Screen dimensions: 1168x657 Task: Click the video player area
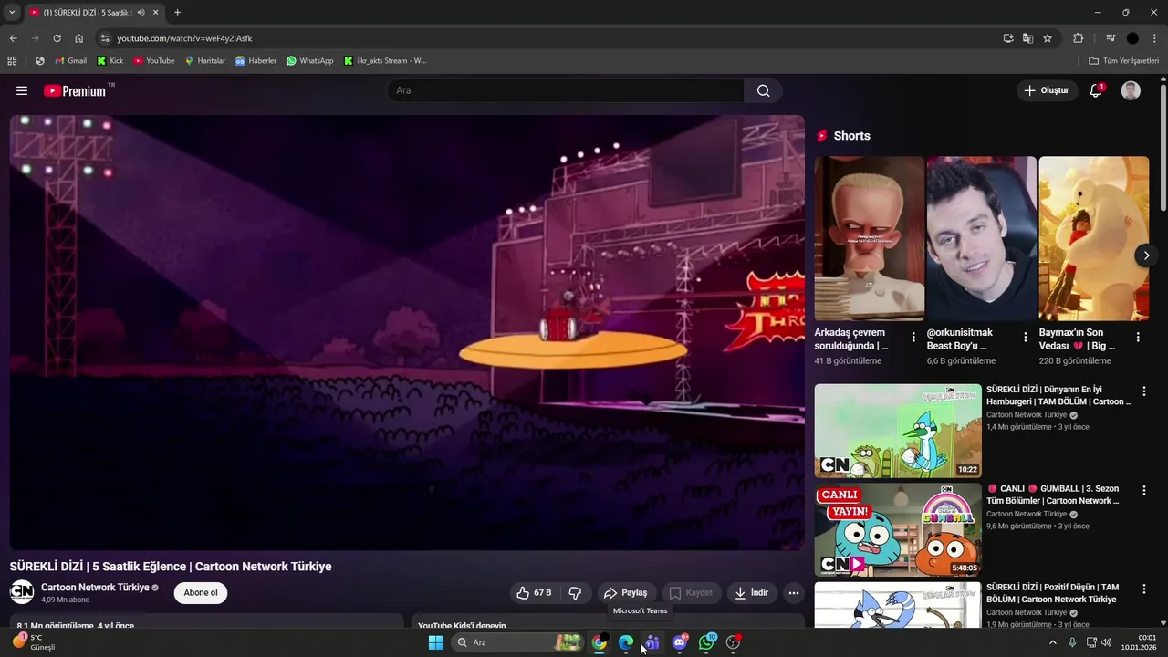(407, 332)
